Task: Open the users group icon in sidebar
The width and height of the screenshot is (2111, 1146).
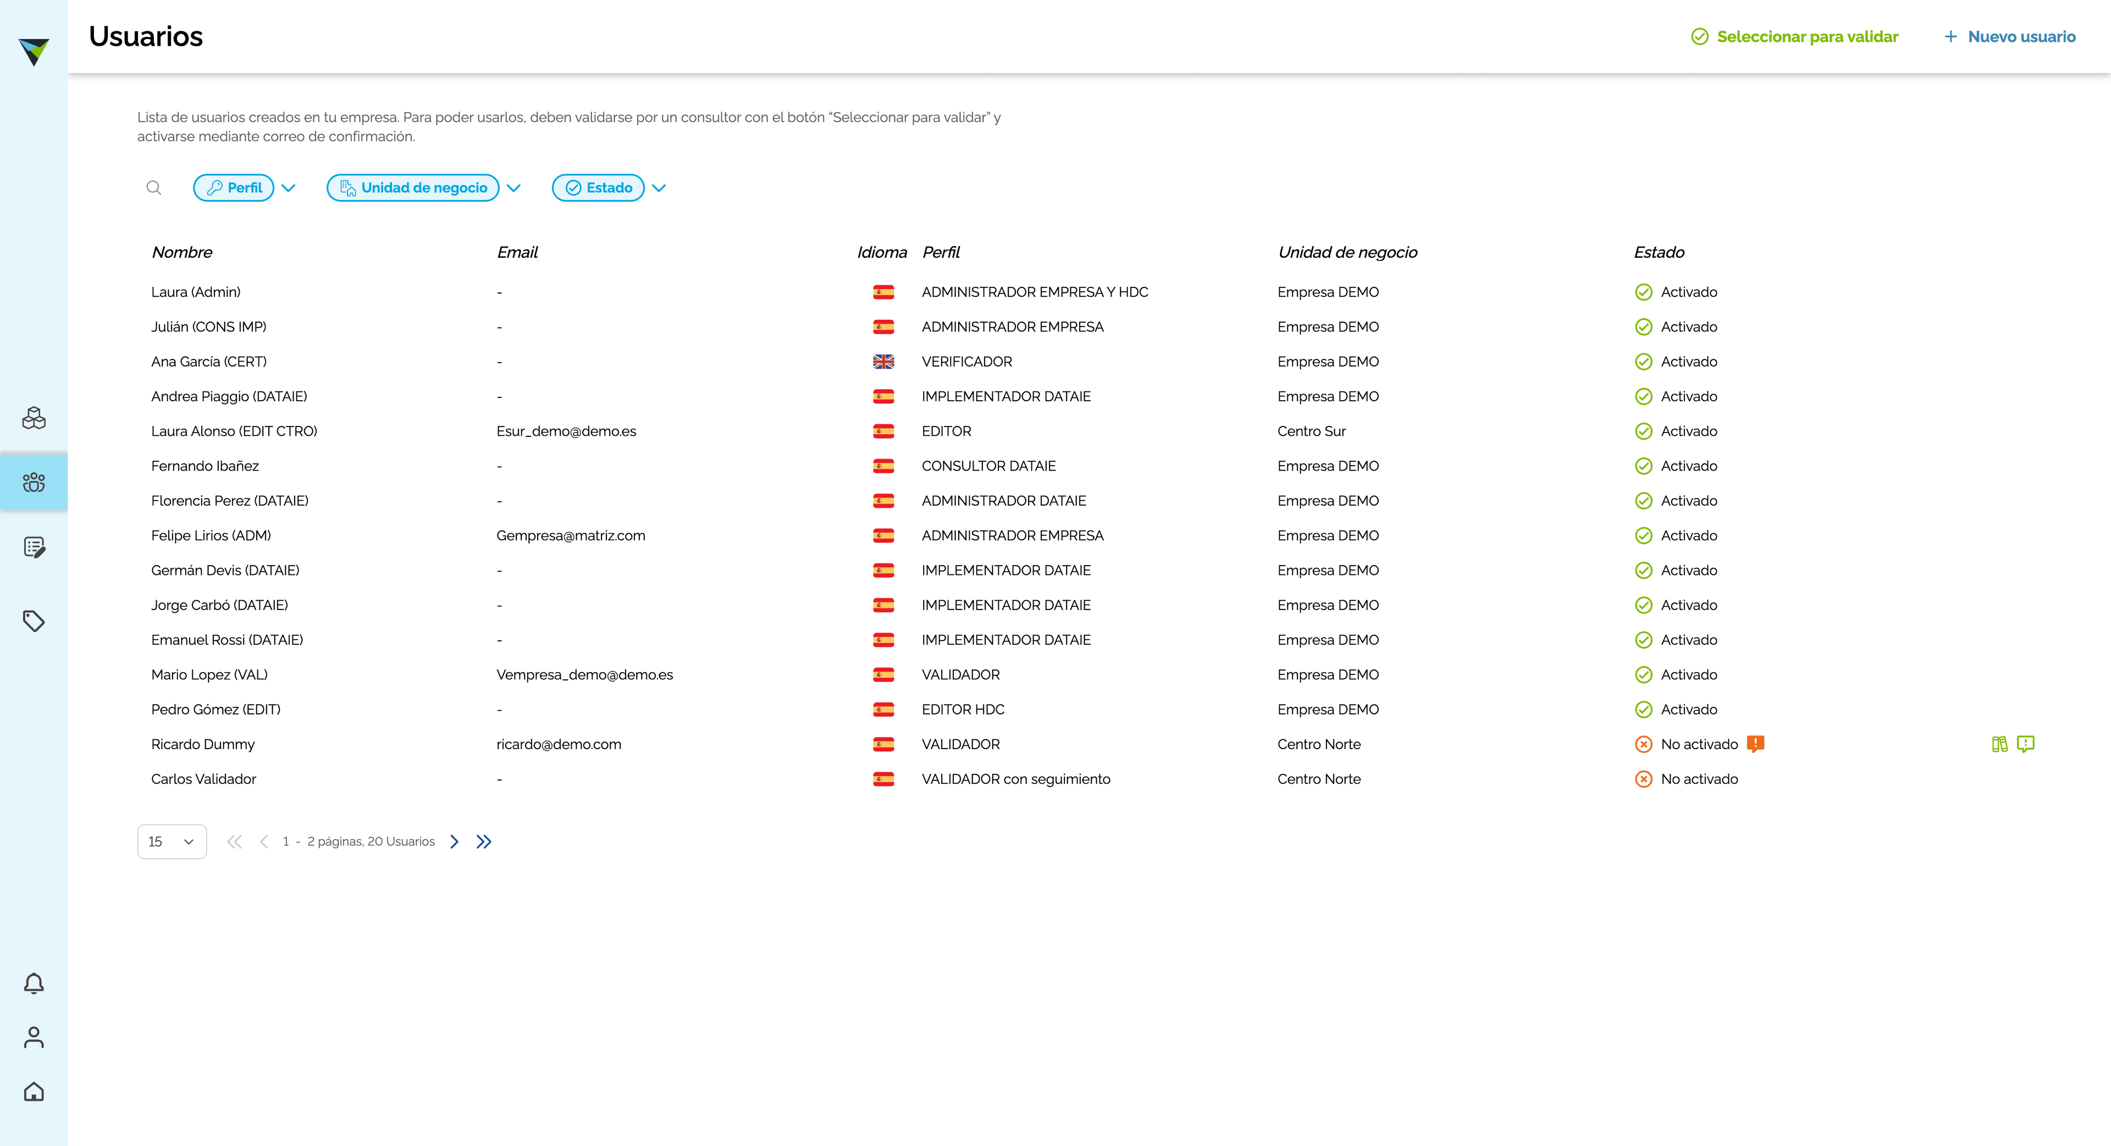Action: click(34, 481)
